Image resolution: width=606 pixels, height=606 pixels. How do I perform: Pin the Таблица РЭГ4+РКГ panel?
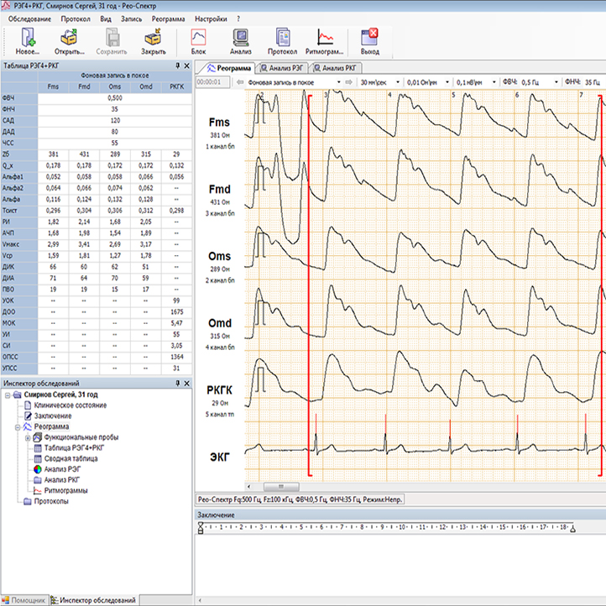[x=176, y=65]
